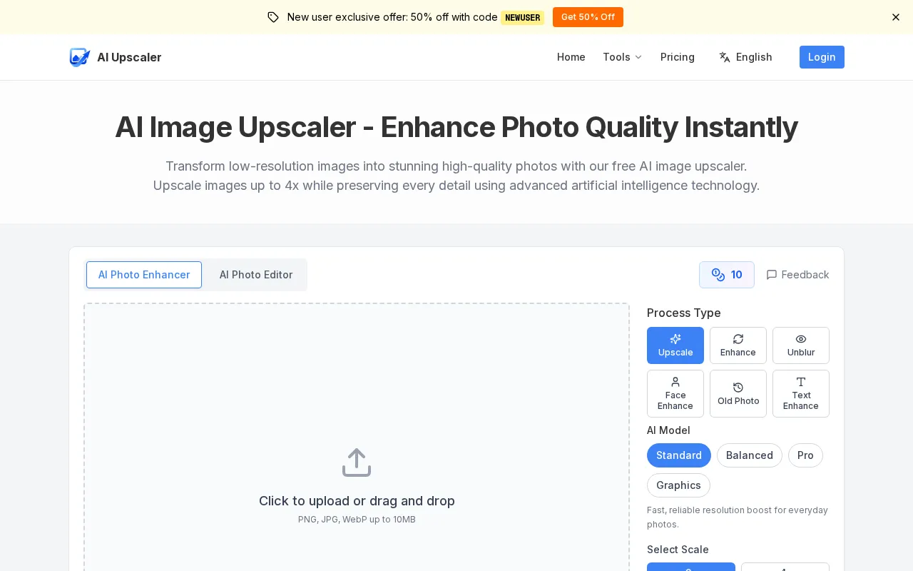
Task: Click the 'Click to upload or drag and drop' text
Action: [357, 501]
